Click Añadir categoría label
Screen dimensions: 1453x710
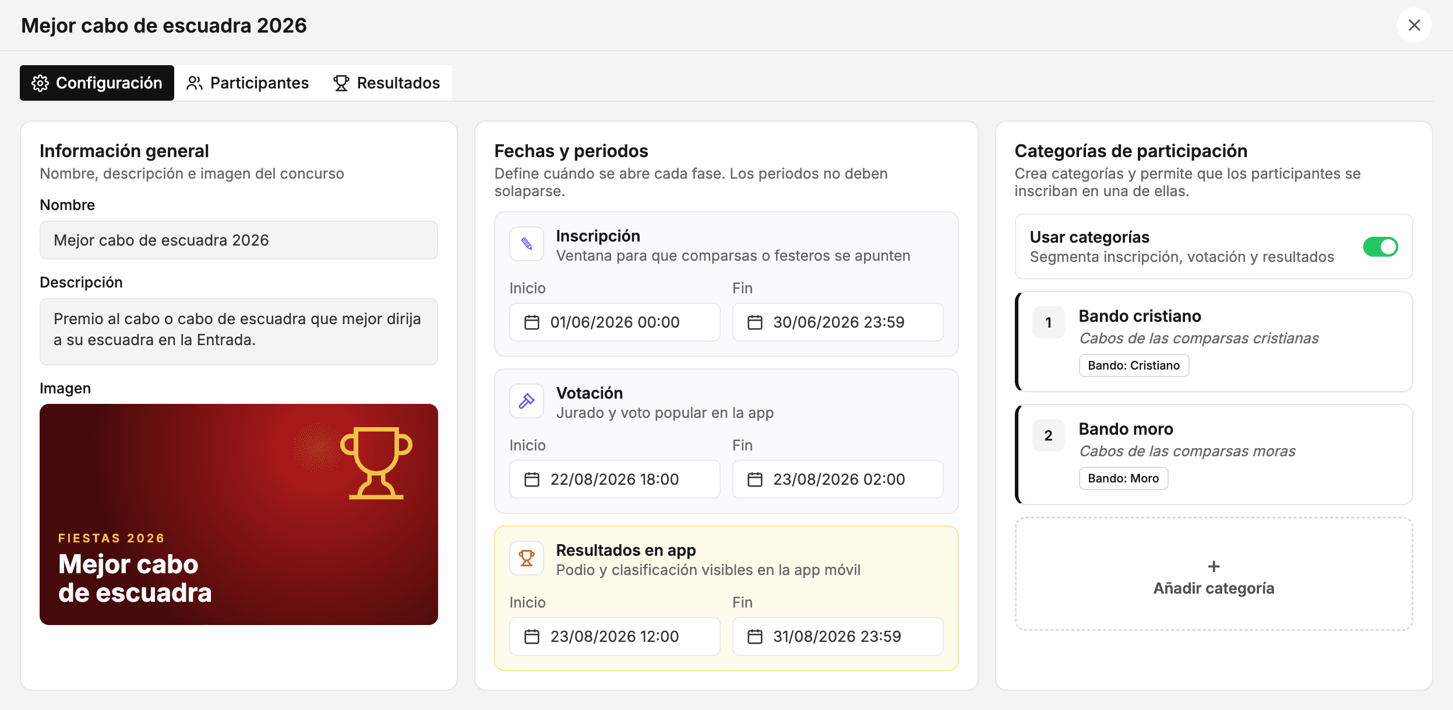point(1214,588)
